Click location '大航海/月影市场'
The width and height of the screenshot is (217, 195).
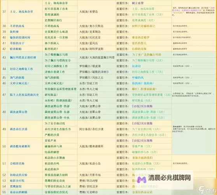click(90, 175)
